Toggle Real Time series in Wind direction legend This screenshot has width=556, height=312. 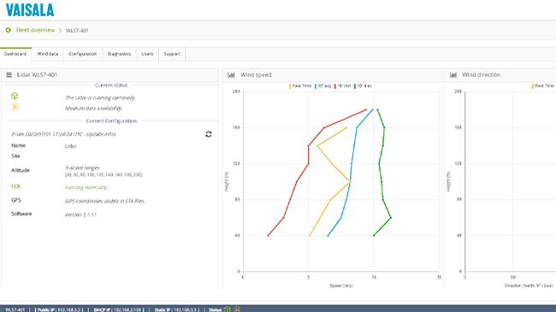point(543,85)
